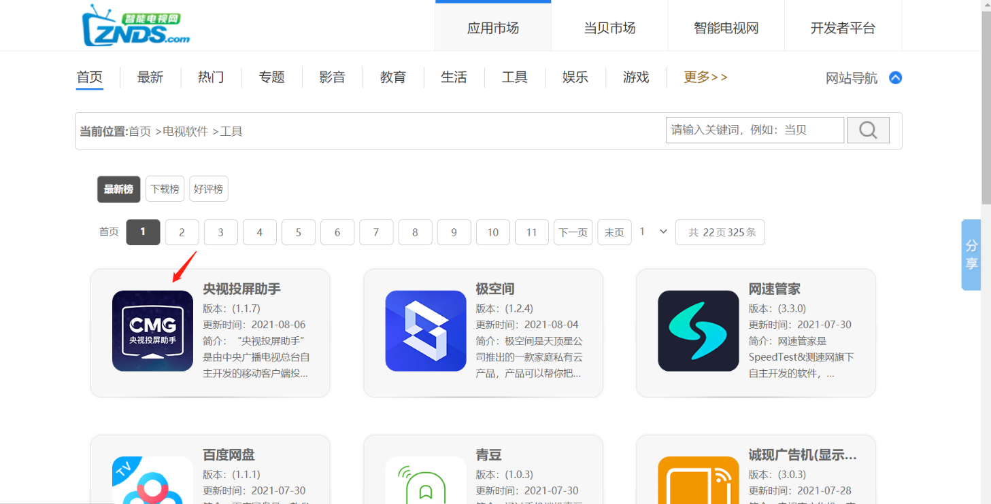
Task: Select the 好评榜 ranking tab
Action: pos(208,190)
